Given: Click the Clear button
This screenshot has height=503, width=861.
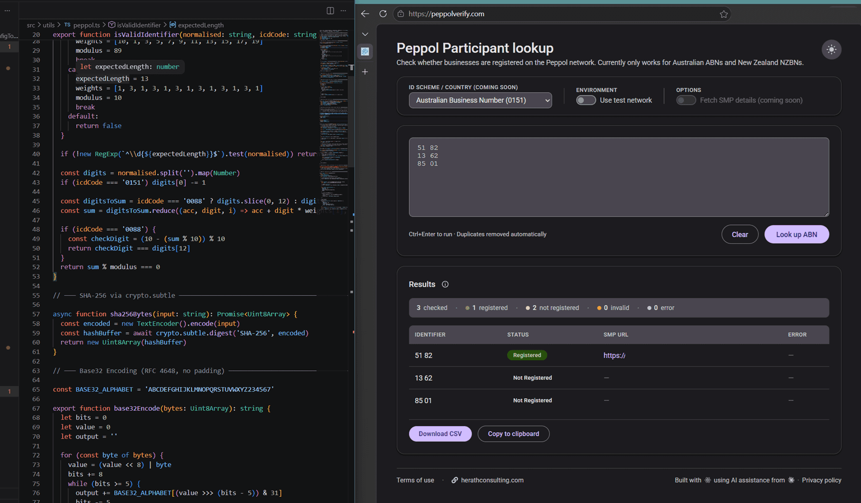Looking at the screenshot, I should (740, 234).
